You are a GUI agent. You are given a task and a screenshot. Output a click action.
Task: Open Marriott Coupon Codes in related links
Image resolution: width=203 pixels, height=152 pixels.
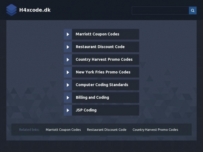(63, 130)
